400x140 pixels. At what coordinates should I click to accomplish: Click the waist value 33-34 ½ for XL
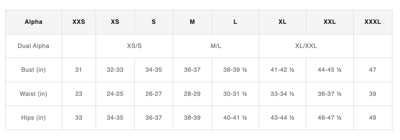coord(282,94)
